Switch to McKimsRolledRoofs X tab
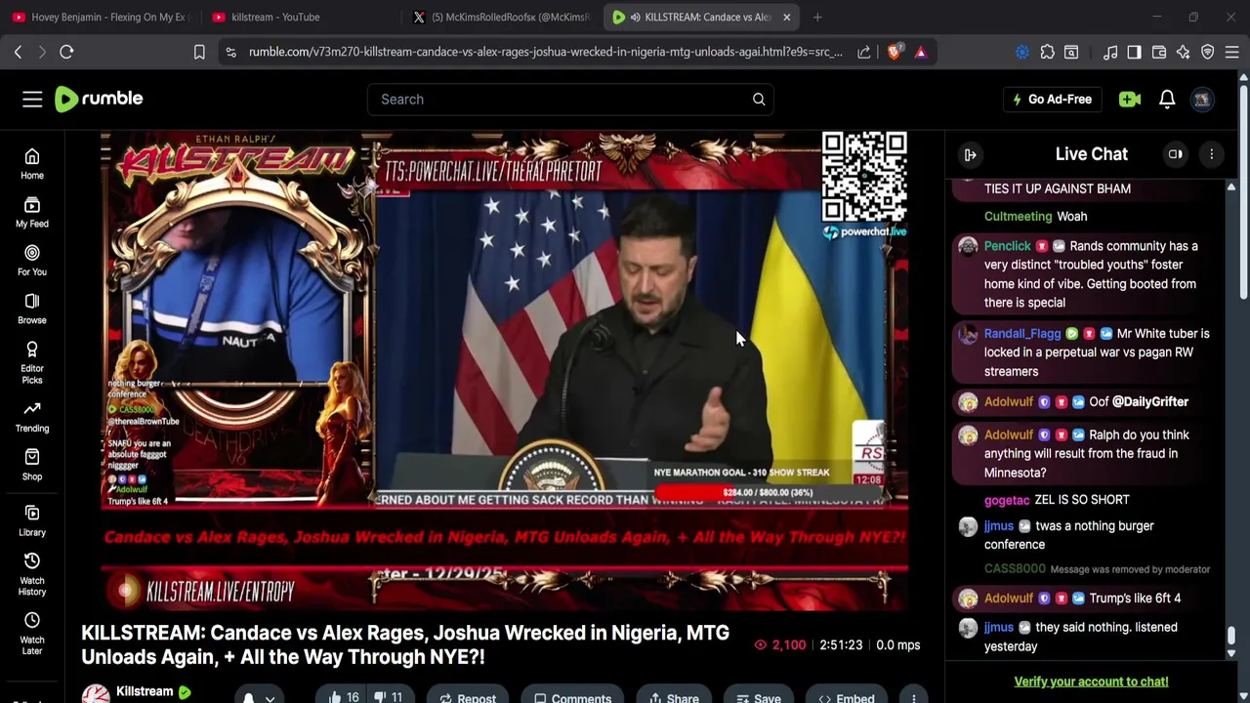The width and height of the screenshot is (1250, 703). [502, 17]
